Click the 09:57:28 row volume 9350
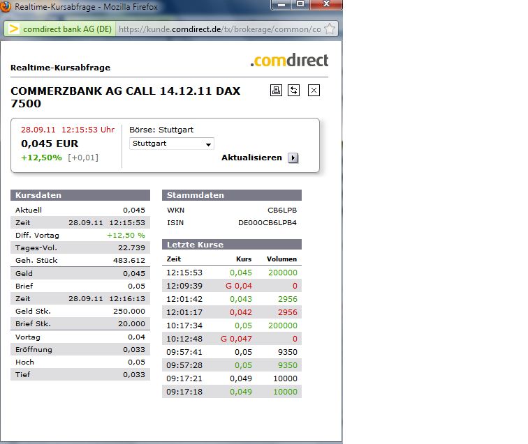Image resolution: width=528 pixels, height=444 pixels. pos(288,365)
